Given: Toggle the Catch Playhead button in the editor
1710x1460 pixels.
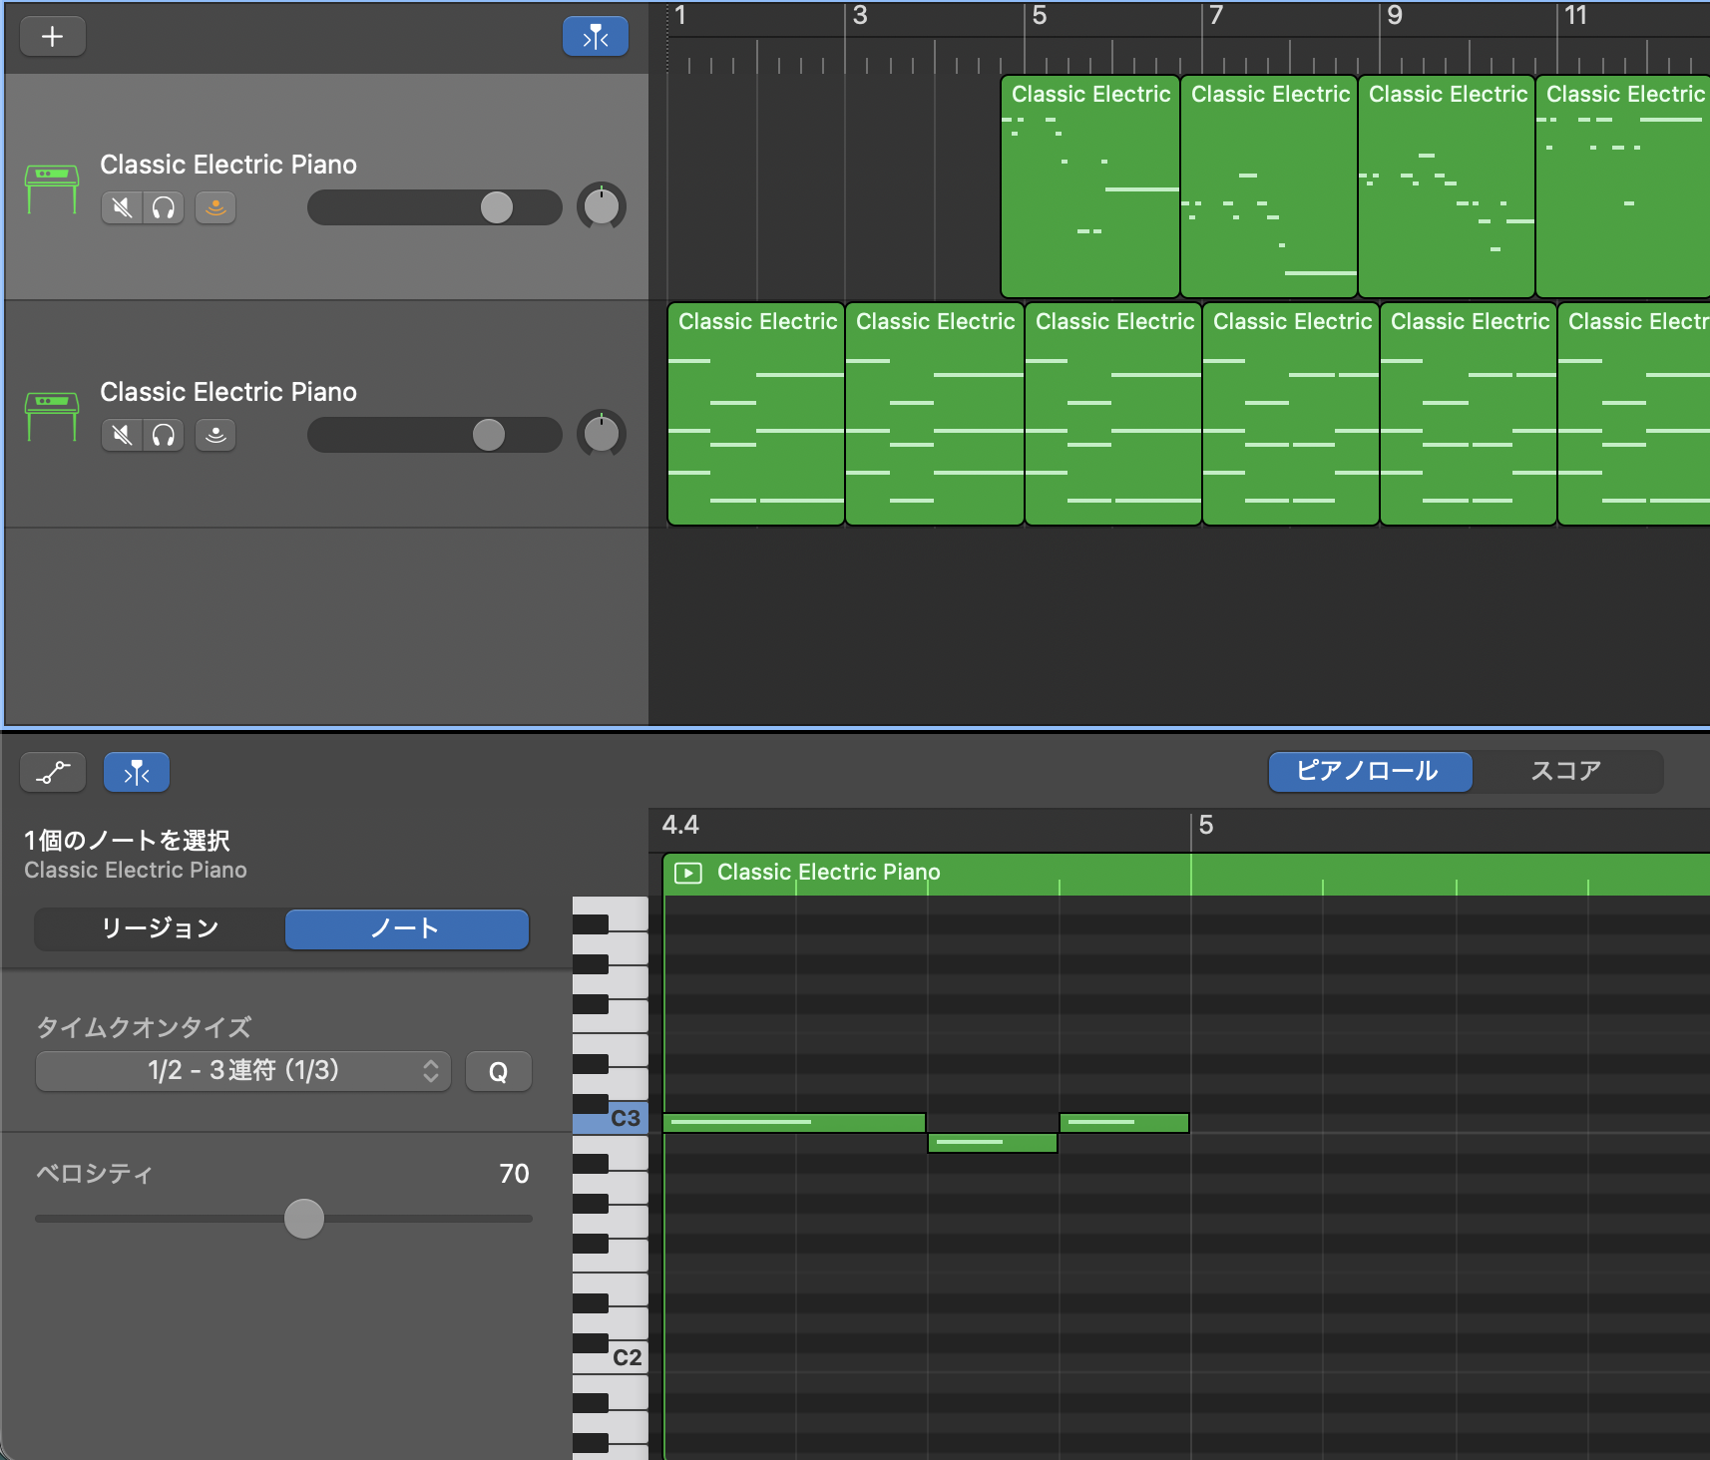Looking at the screenshot, I should (x=137, y=773).
